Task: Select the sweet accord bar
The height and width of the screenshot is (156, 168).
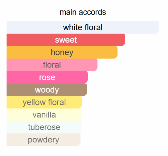Action: tap(66, 40)
